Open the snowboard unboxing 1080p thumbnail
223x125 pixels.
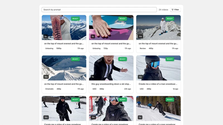coord(64,27)
